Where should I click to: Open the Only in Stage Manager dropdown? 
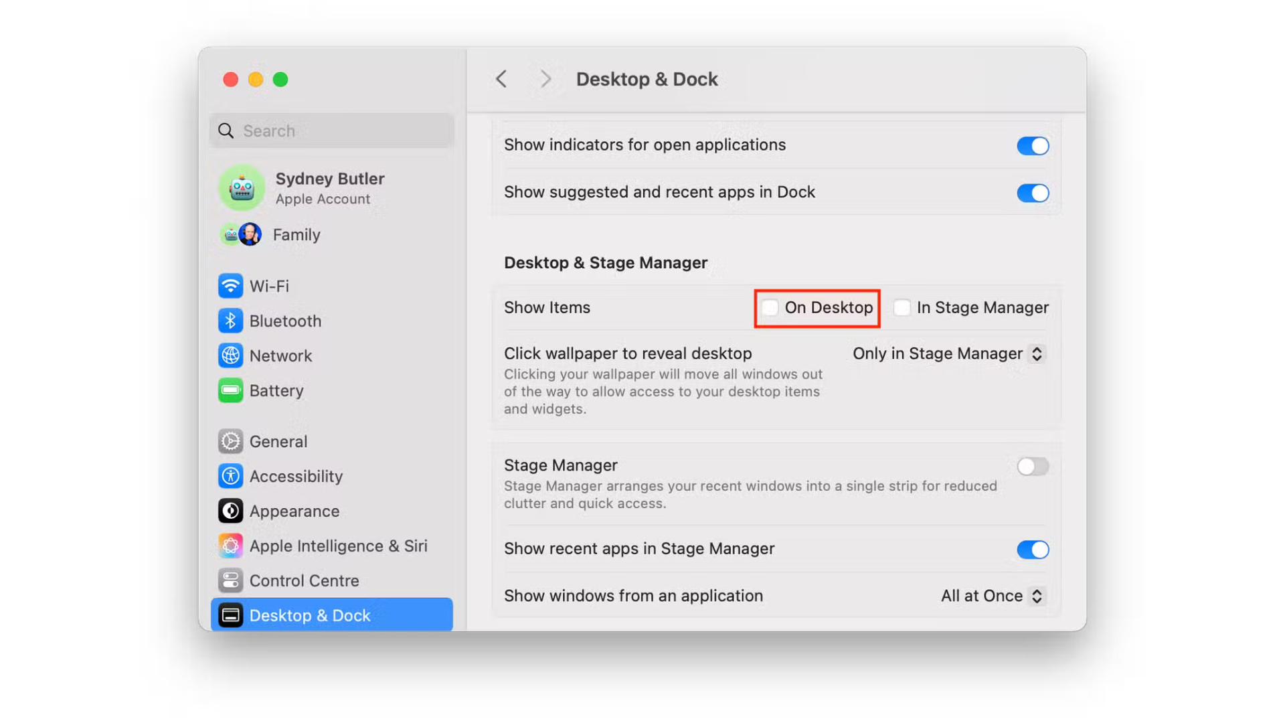947,353
